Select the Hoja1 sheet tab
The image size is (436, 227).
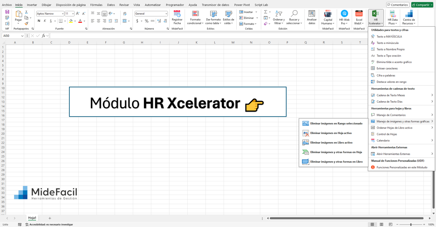coord(32,218)
